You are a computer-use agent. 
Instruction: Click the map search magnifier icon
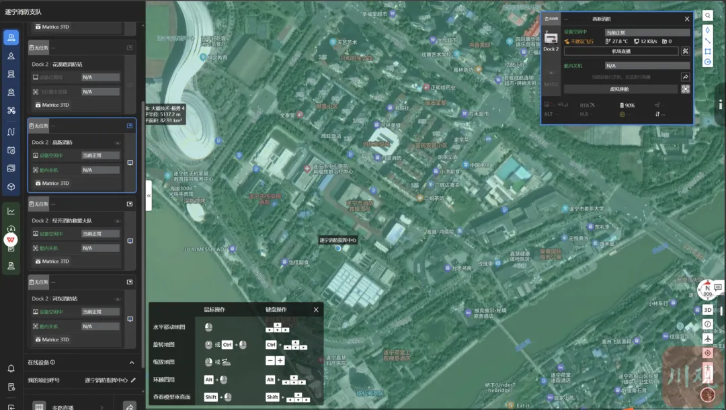(x=708, y=15)
